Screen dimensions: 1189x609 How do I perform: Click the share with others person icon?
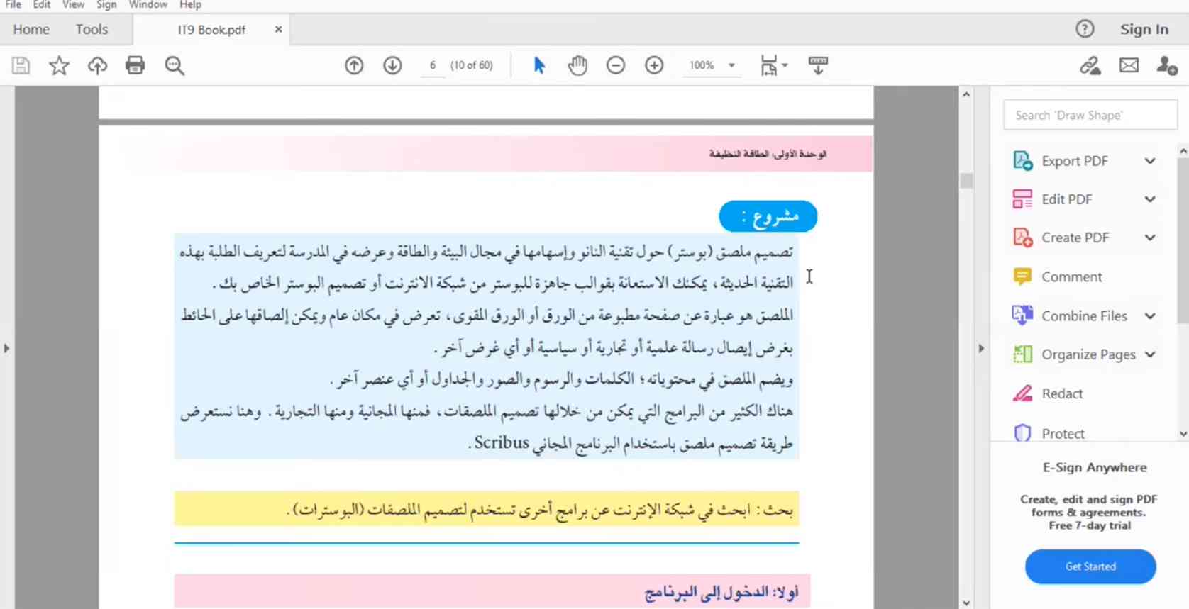[x=1167, y=66]
